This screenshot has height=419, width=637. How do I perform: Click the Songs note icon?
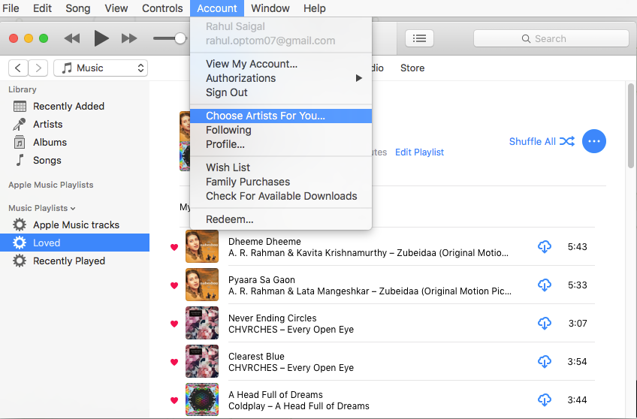click(20, 161)
